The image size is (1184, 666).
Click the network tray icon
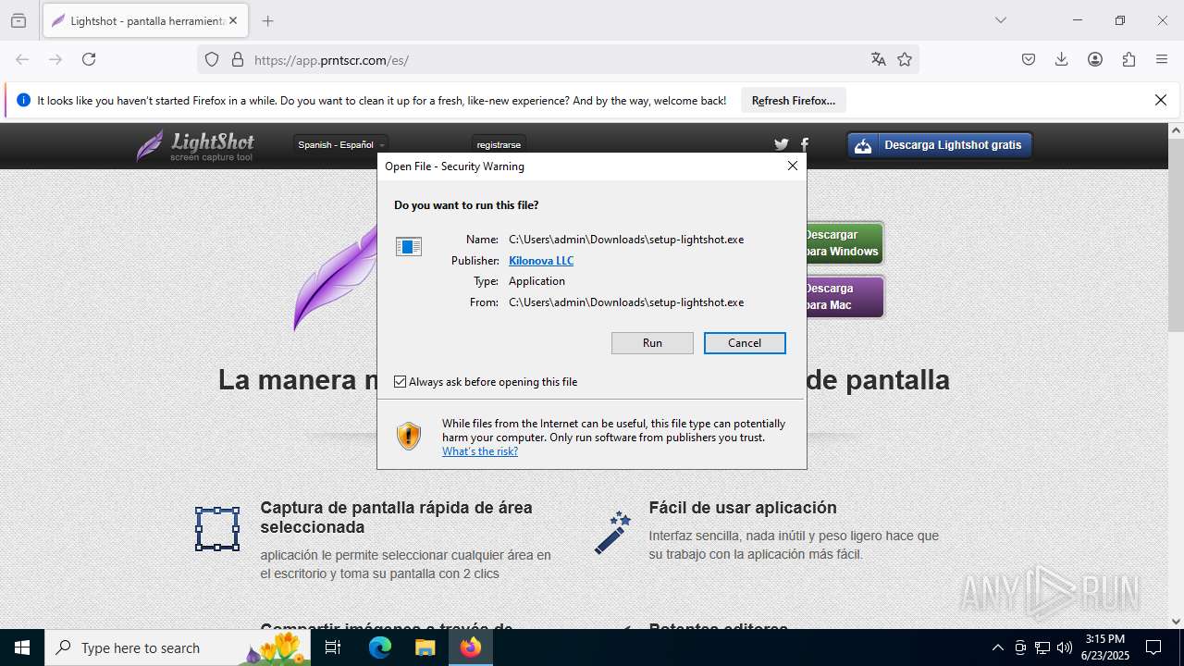point(1042,647)
